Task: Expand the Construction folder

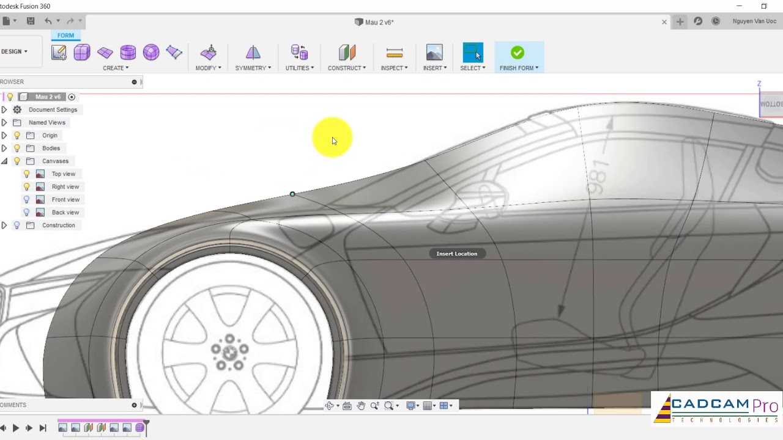Action: (x=4, y=225)
